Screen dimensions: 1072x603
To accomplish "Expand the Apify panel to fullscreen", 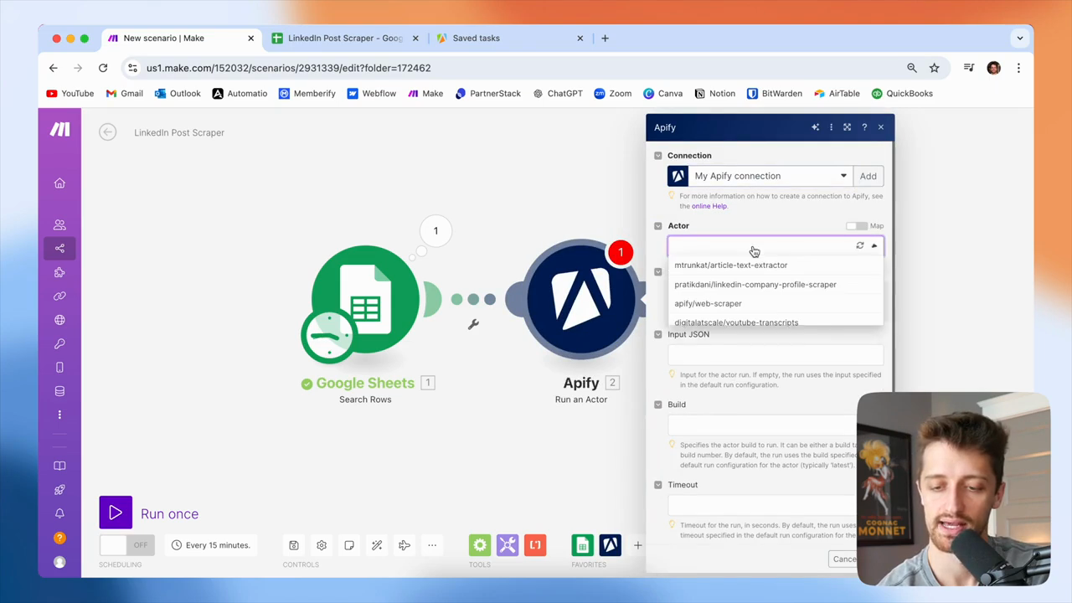I will pyautogui.click(x=847, y=127).
